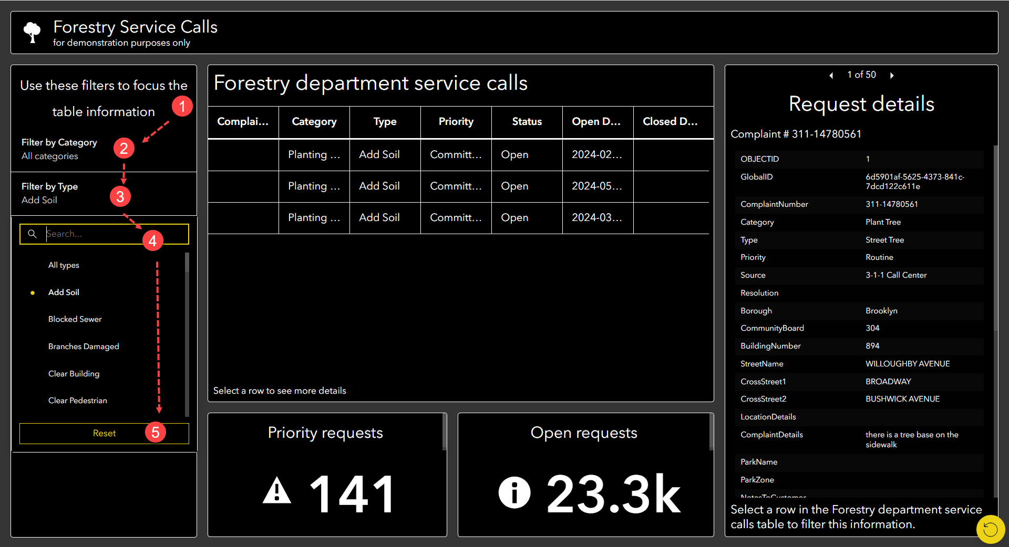Image resolution: width=1009 pixels, height=547 pixels.
Task: Click the BuildingNumber value 894
Action: (872, 346)
